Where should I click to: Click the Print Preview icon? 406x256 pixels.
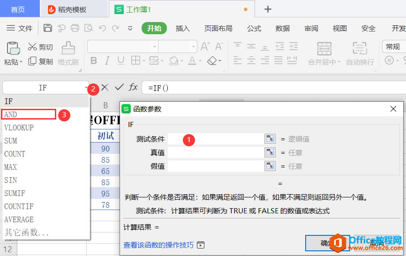(89, 28)
